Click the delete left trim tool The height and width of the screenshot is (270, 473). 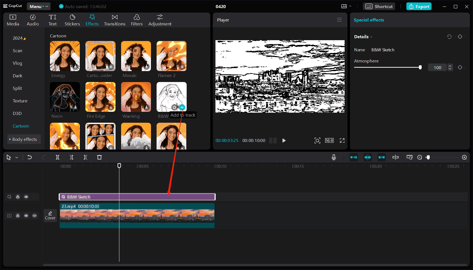coord(72,157)
